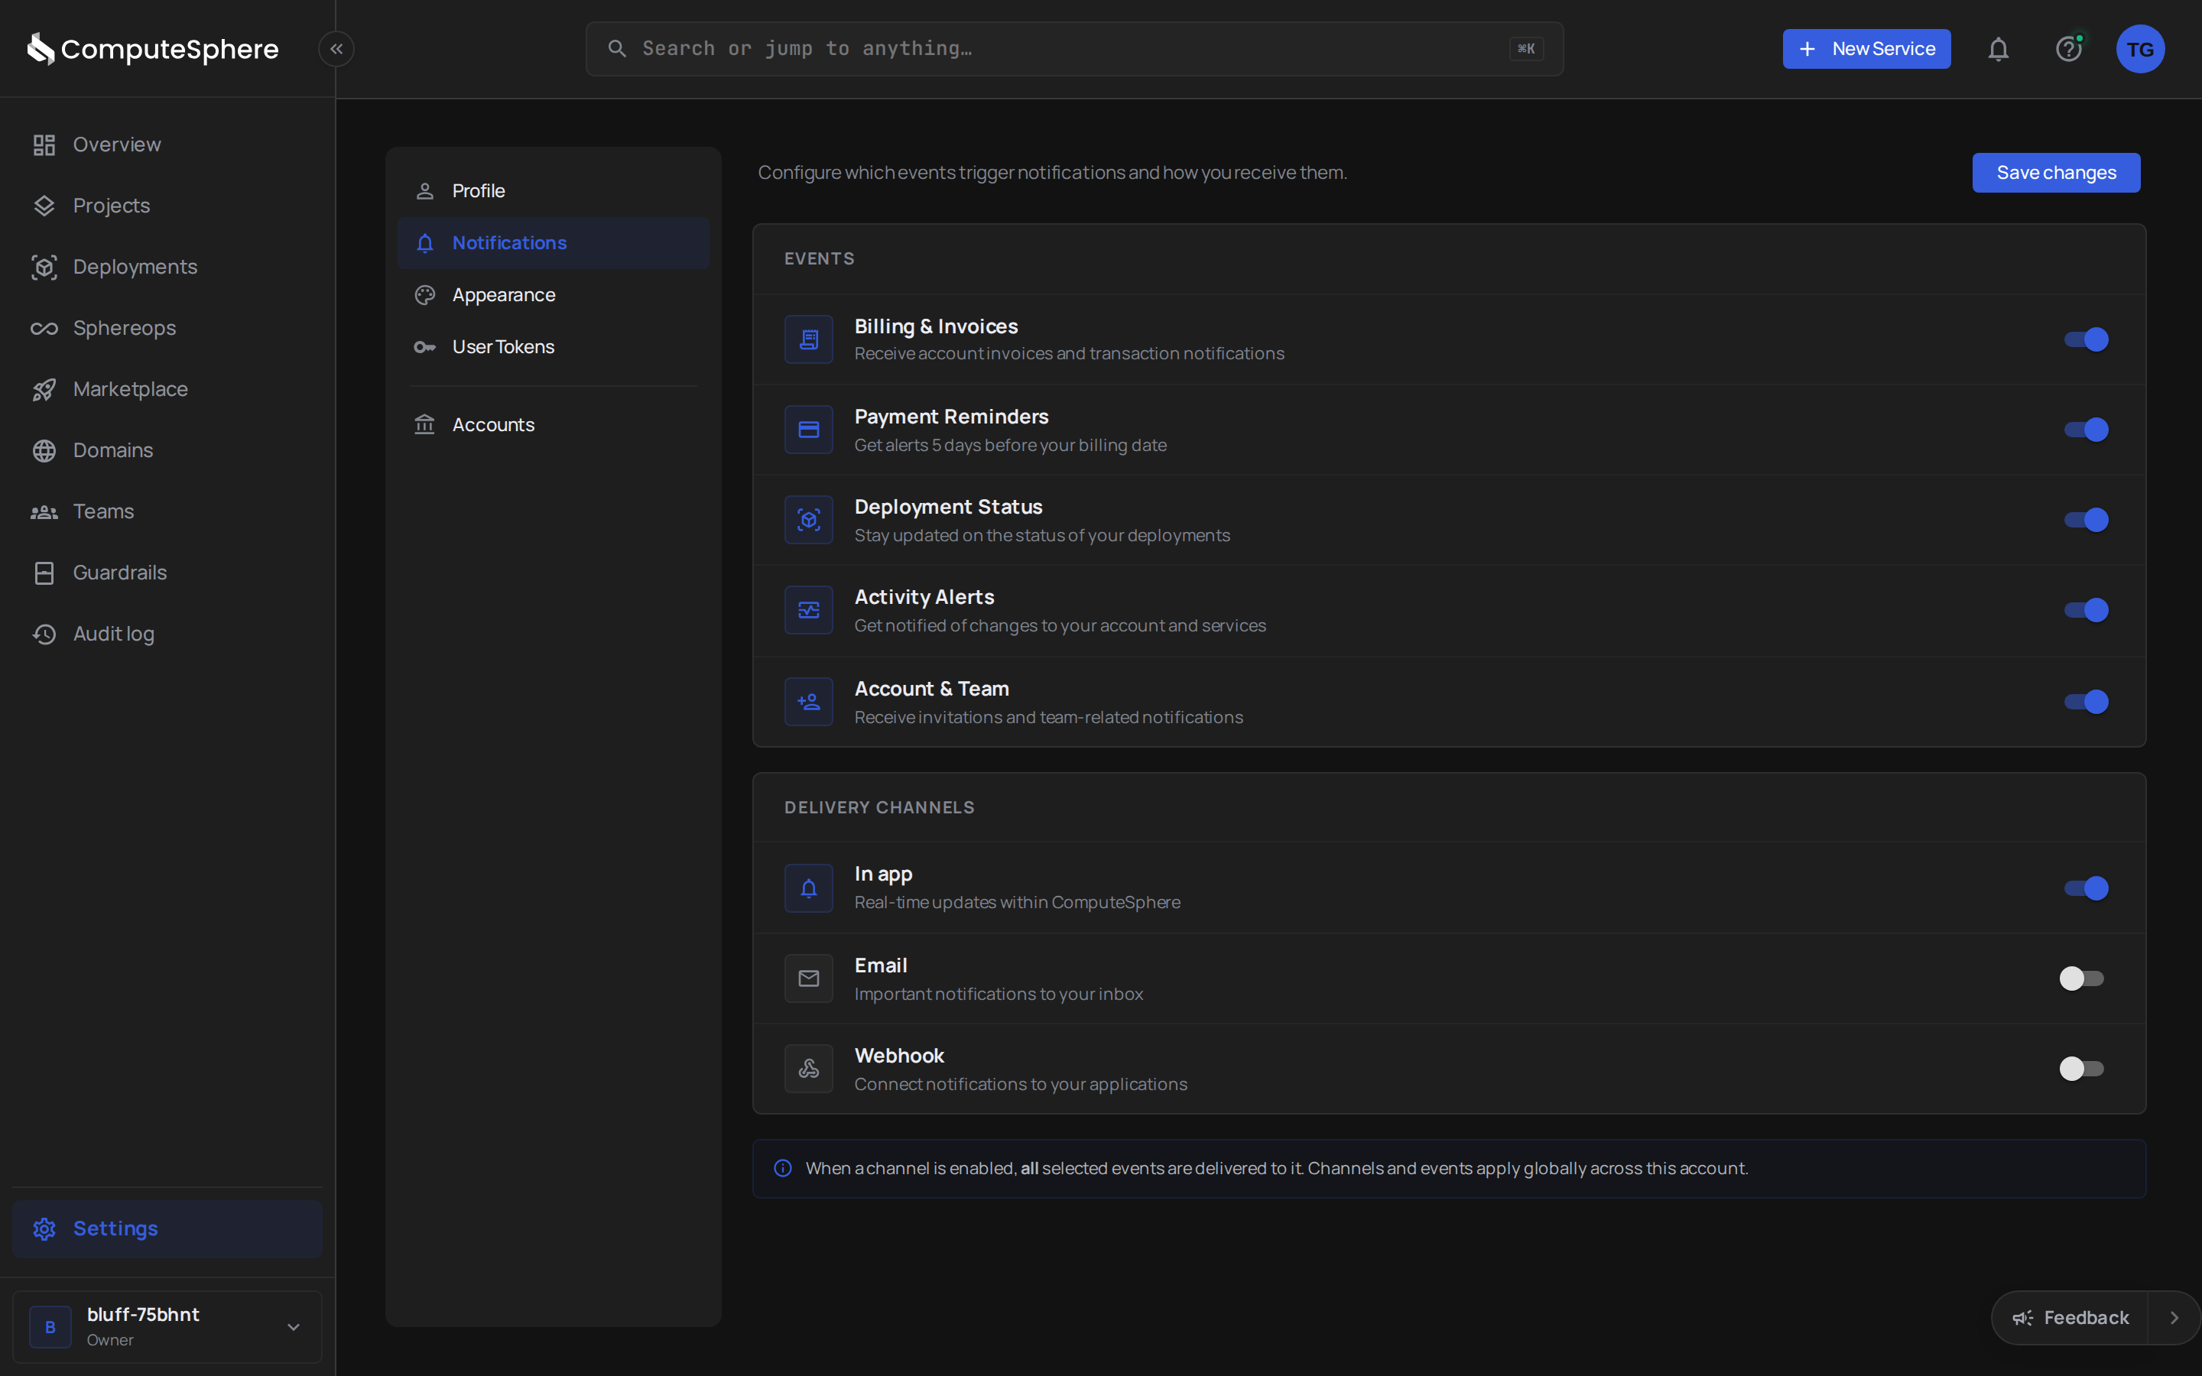
Task: Enable Email delivery toggle
Action: tap(2082, 978)
